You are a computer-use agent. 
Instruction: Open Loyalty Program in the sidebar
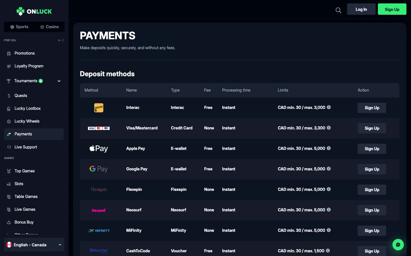[x=34, y=66]
